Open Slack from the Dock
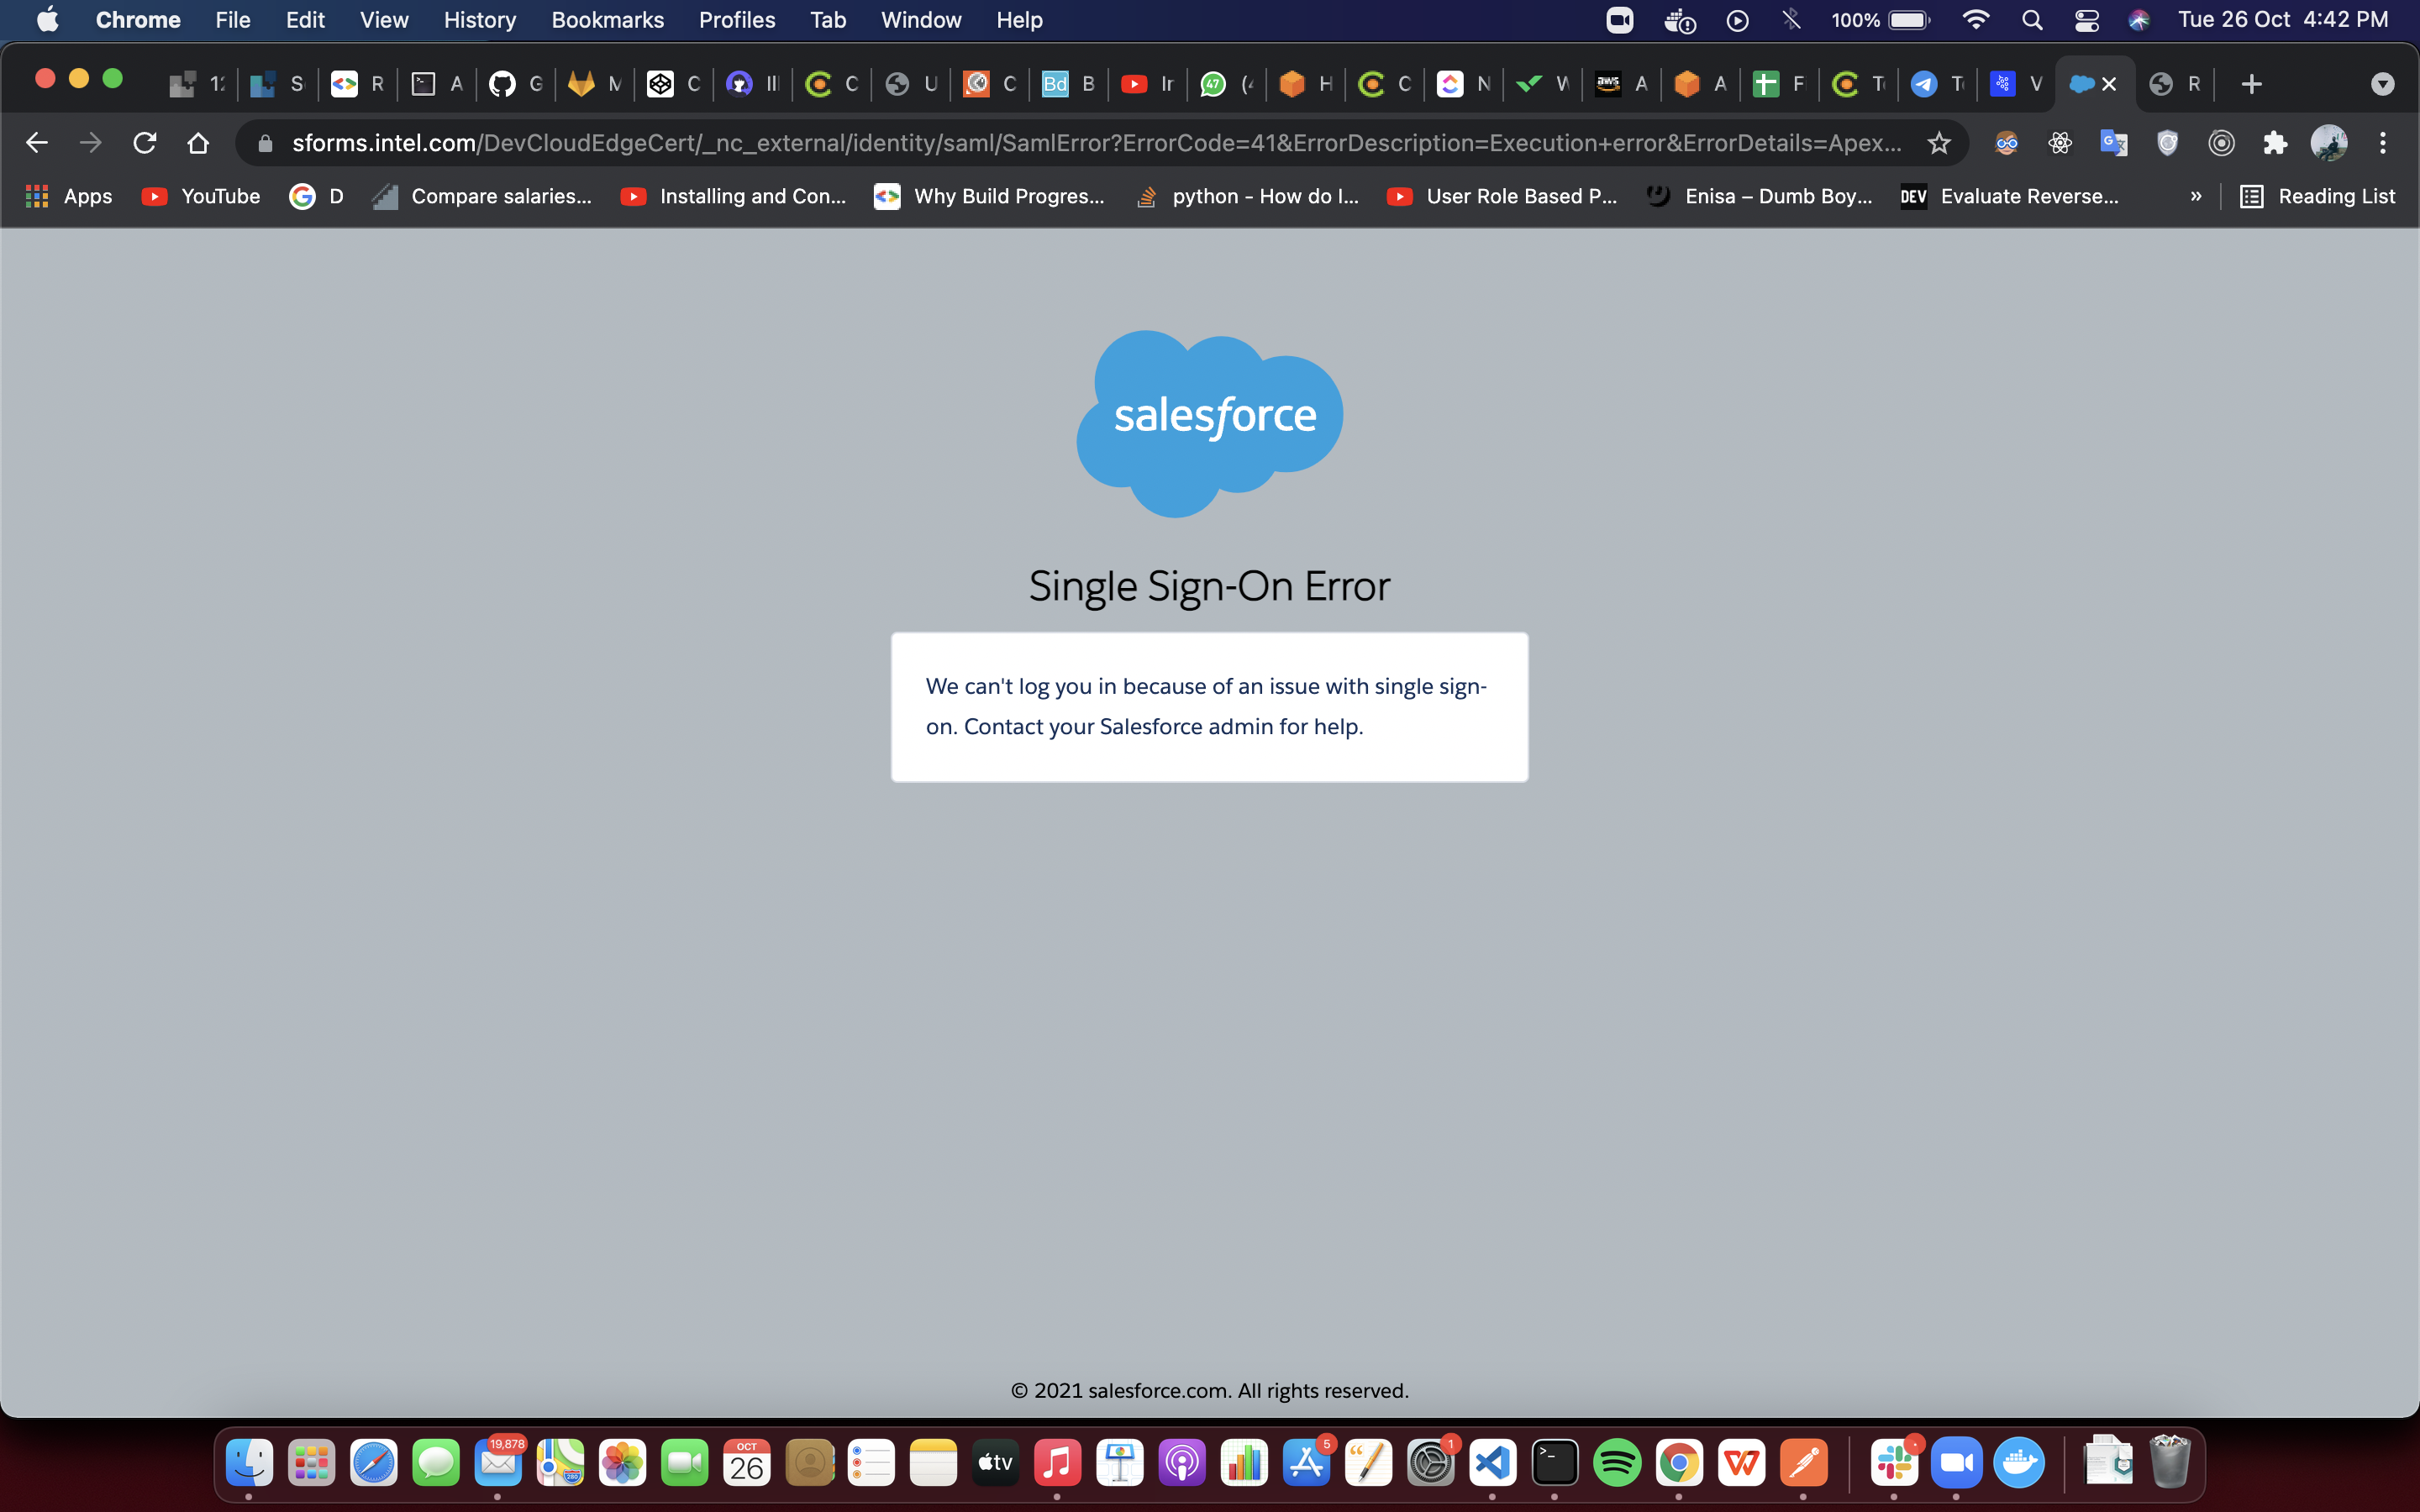The height and width of the screenshot is (1512, 2420). coord(1894,1462)
